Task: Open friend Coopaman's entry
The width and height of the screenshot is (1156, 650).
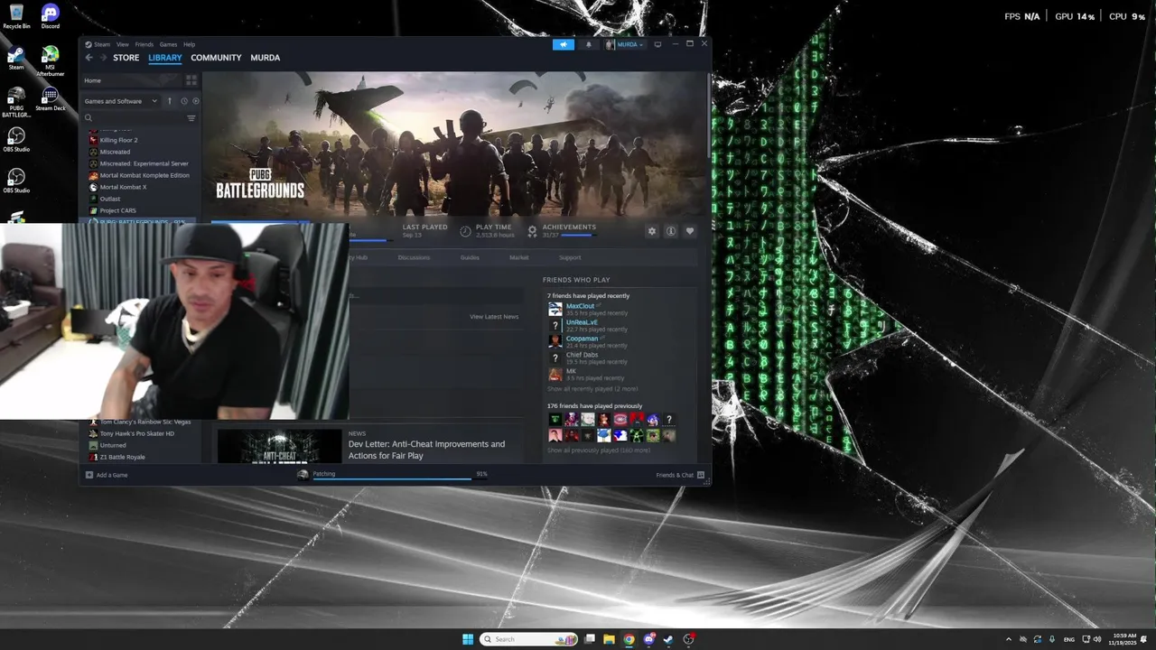Action: pos(588,342)
